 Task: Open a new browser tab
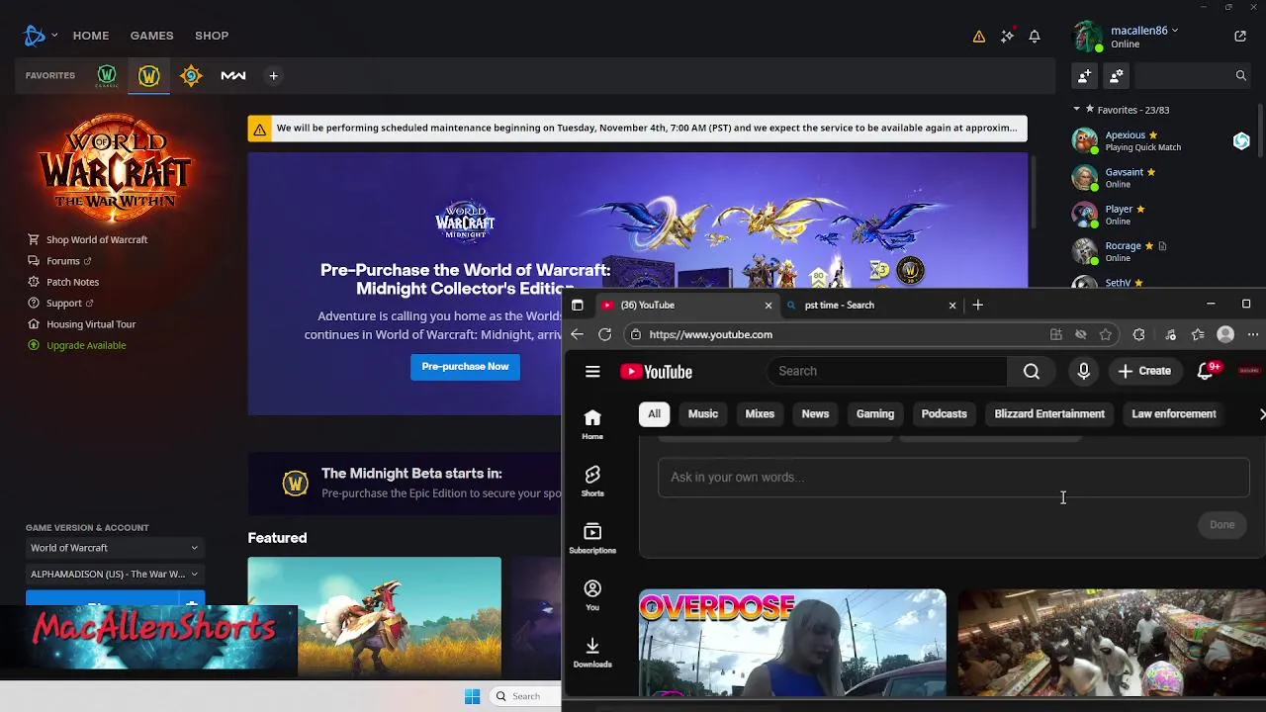[x=978, y=306]
